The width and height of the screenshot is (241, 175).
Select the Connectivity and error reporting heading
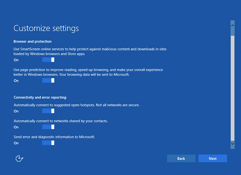click(40, 97)
